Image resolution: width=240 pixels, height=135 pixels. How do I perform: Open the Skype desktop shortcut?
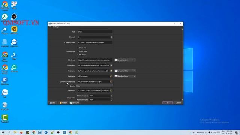pyautogui.click(x=14, y=56)
